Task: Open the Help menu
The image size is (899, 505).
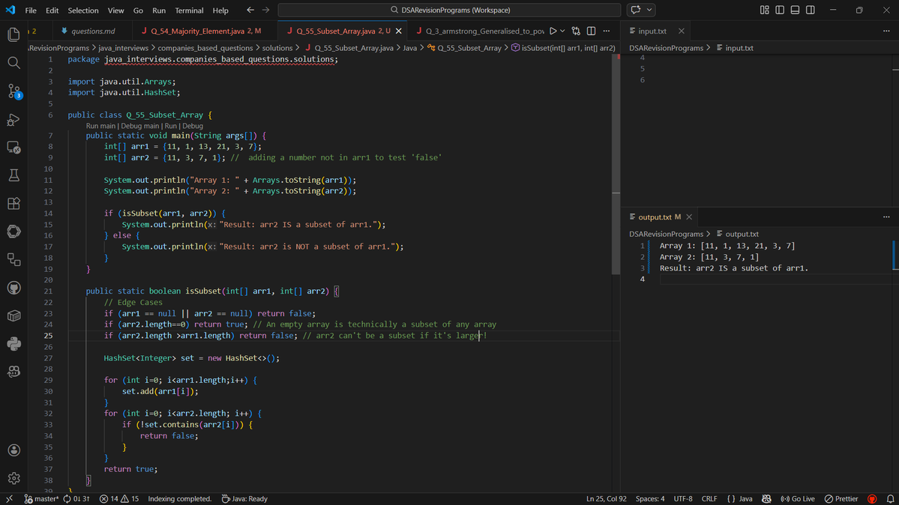Action: tap(220, 10)
